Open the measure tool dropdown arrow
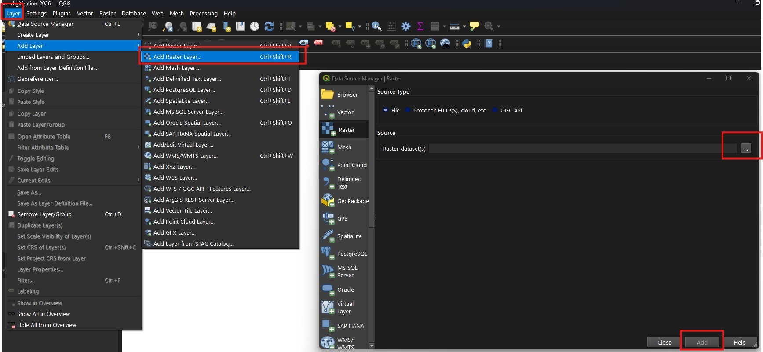 pos(464,27)
